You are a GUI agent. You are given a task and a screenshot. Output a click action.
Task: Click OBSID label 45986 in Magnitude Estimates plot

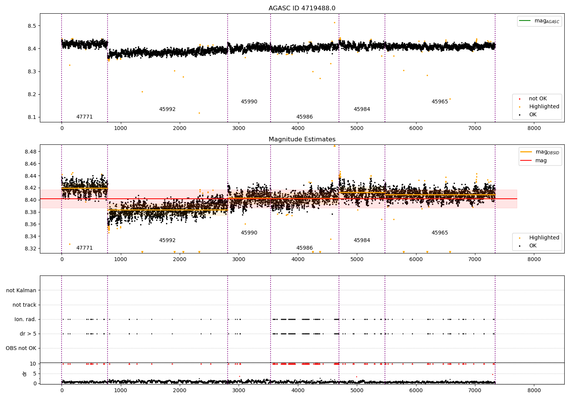pos(304,248)
